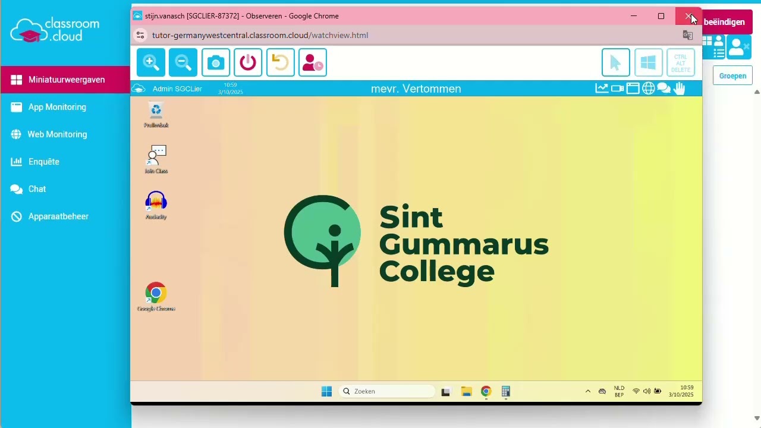Minimize the Observeren Chrome window

634,16
